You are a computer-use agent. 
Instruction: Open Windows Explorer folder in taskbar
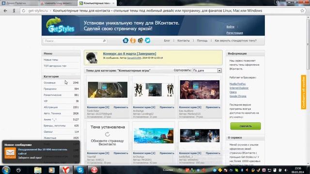[38, 170]
